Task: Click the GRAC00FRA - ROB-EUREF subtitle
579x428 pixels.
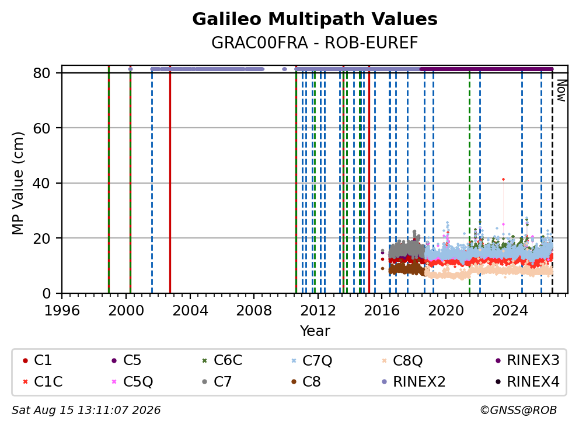Action: click(315, 43)
